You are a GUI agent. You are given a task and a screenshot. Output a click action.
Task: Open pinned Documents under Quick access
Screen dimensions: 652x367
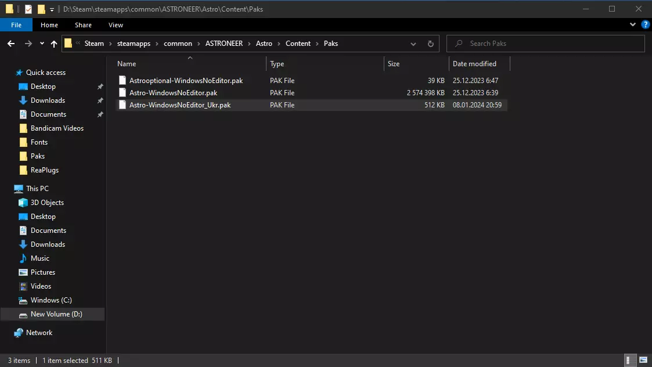(x=48, y=114)
